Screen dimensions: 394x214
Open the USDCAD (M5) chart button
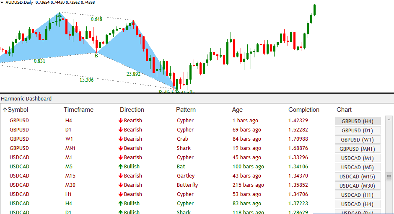(358, 167)
